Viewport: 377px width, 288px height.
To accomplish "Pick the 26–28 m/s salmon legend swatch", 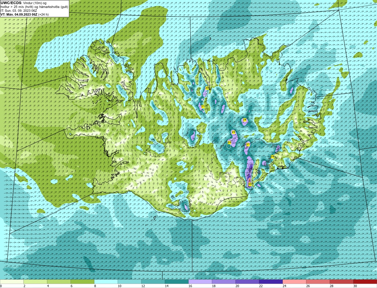I will click(x=318, y=282).
